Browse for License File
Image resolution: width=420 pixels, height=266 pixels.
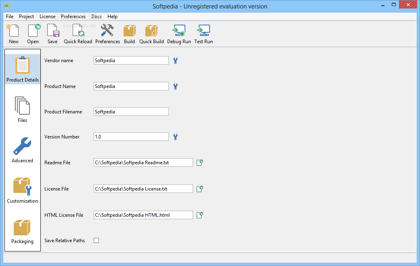(200, 189)
